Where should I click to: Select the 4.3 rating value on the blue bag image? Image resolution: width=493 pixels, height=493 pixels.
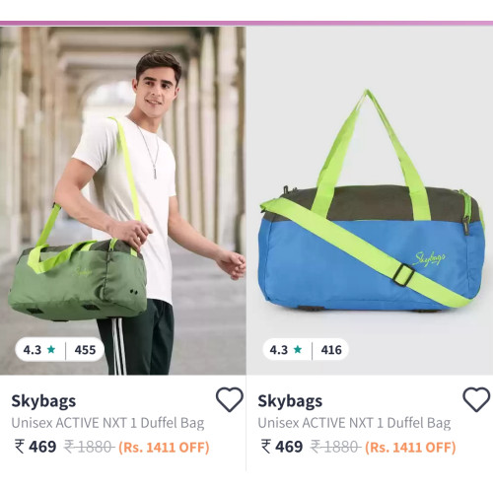[279, 350]
